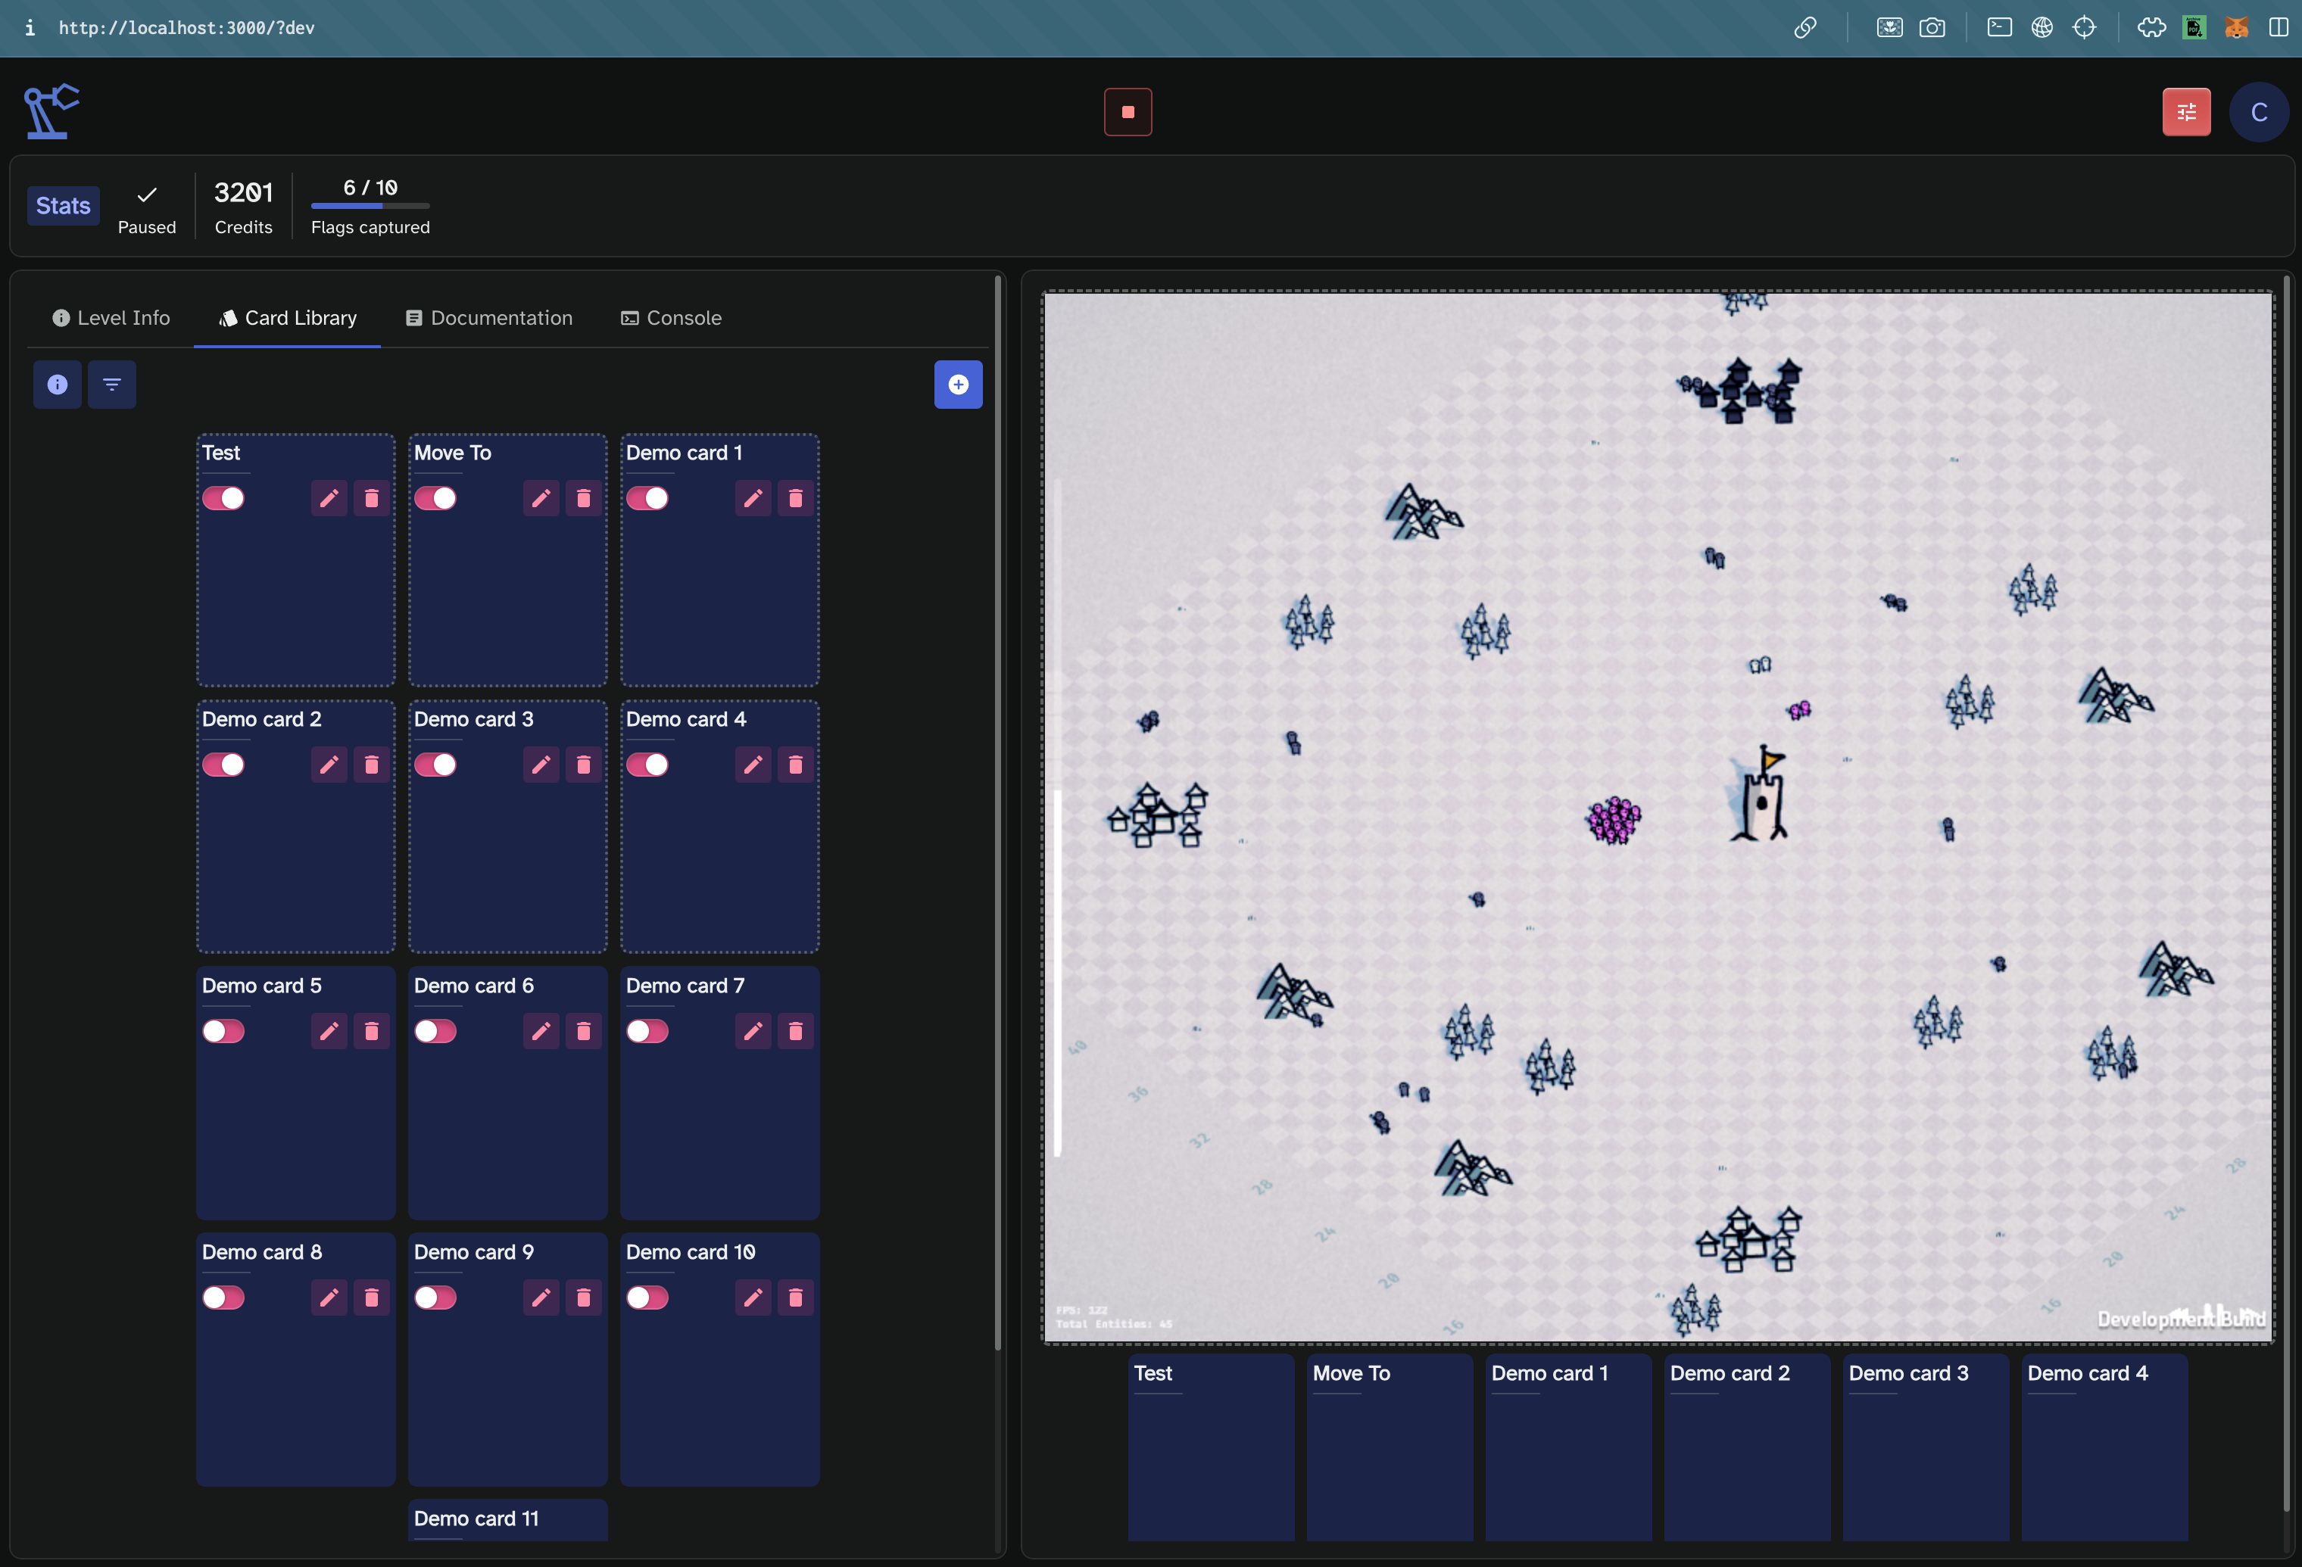Select the Card Library tab
The height and width of the screenshot is (1567, 2302).
tap(287, 318)
